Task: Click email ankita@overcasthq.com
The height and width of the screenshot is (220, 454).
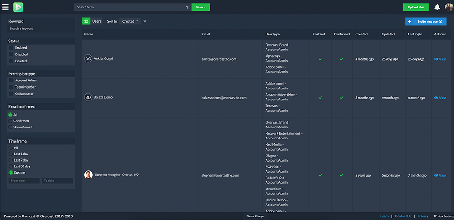Action: tap(219, 59)
